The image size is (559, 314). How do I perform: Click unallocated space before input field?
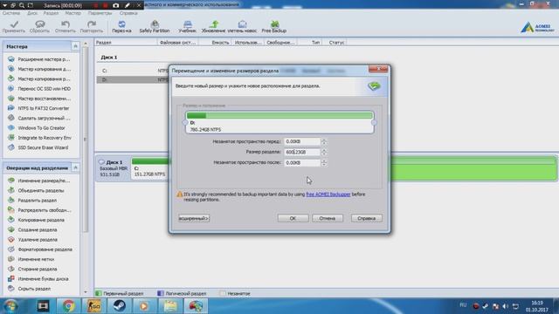[x=302, y=141]
